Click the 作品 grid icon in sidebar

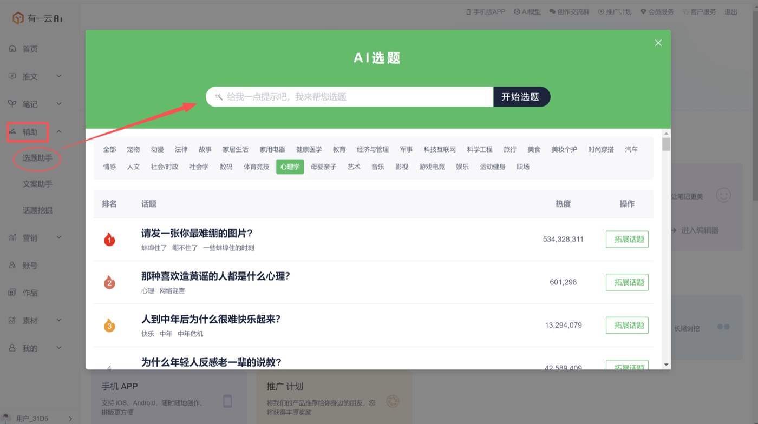pyautogui.click(x=12, y=293)
